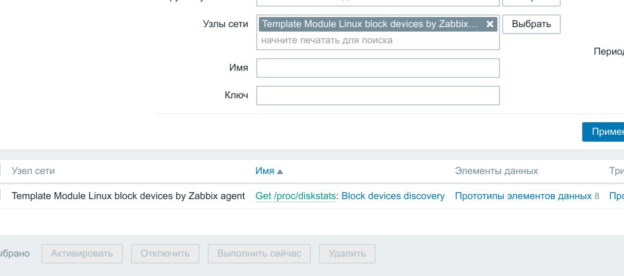Click the cut-off button above Выбрать
This screenshot has height=276, width=624.
(x=531, y=2)
